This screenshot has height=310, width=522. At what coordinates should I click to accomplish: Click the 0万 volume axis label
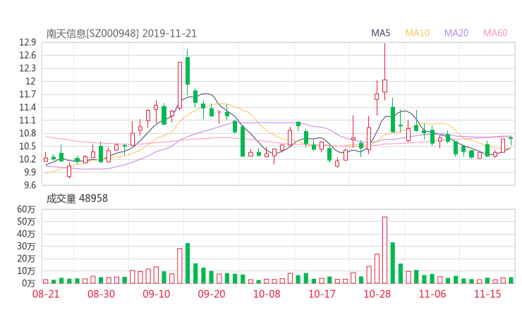pos(29,283)
